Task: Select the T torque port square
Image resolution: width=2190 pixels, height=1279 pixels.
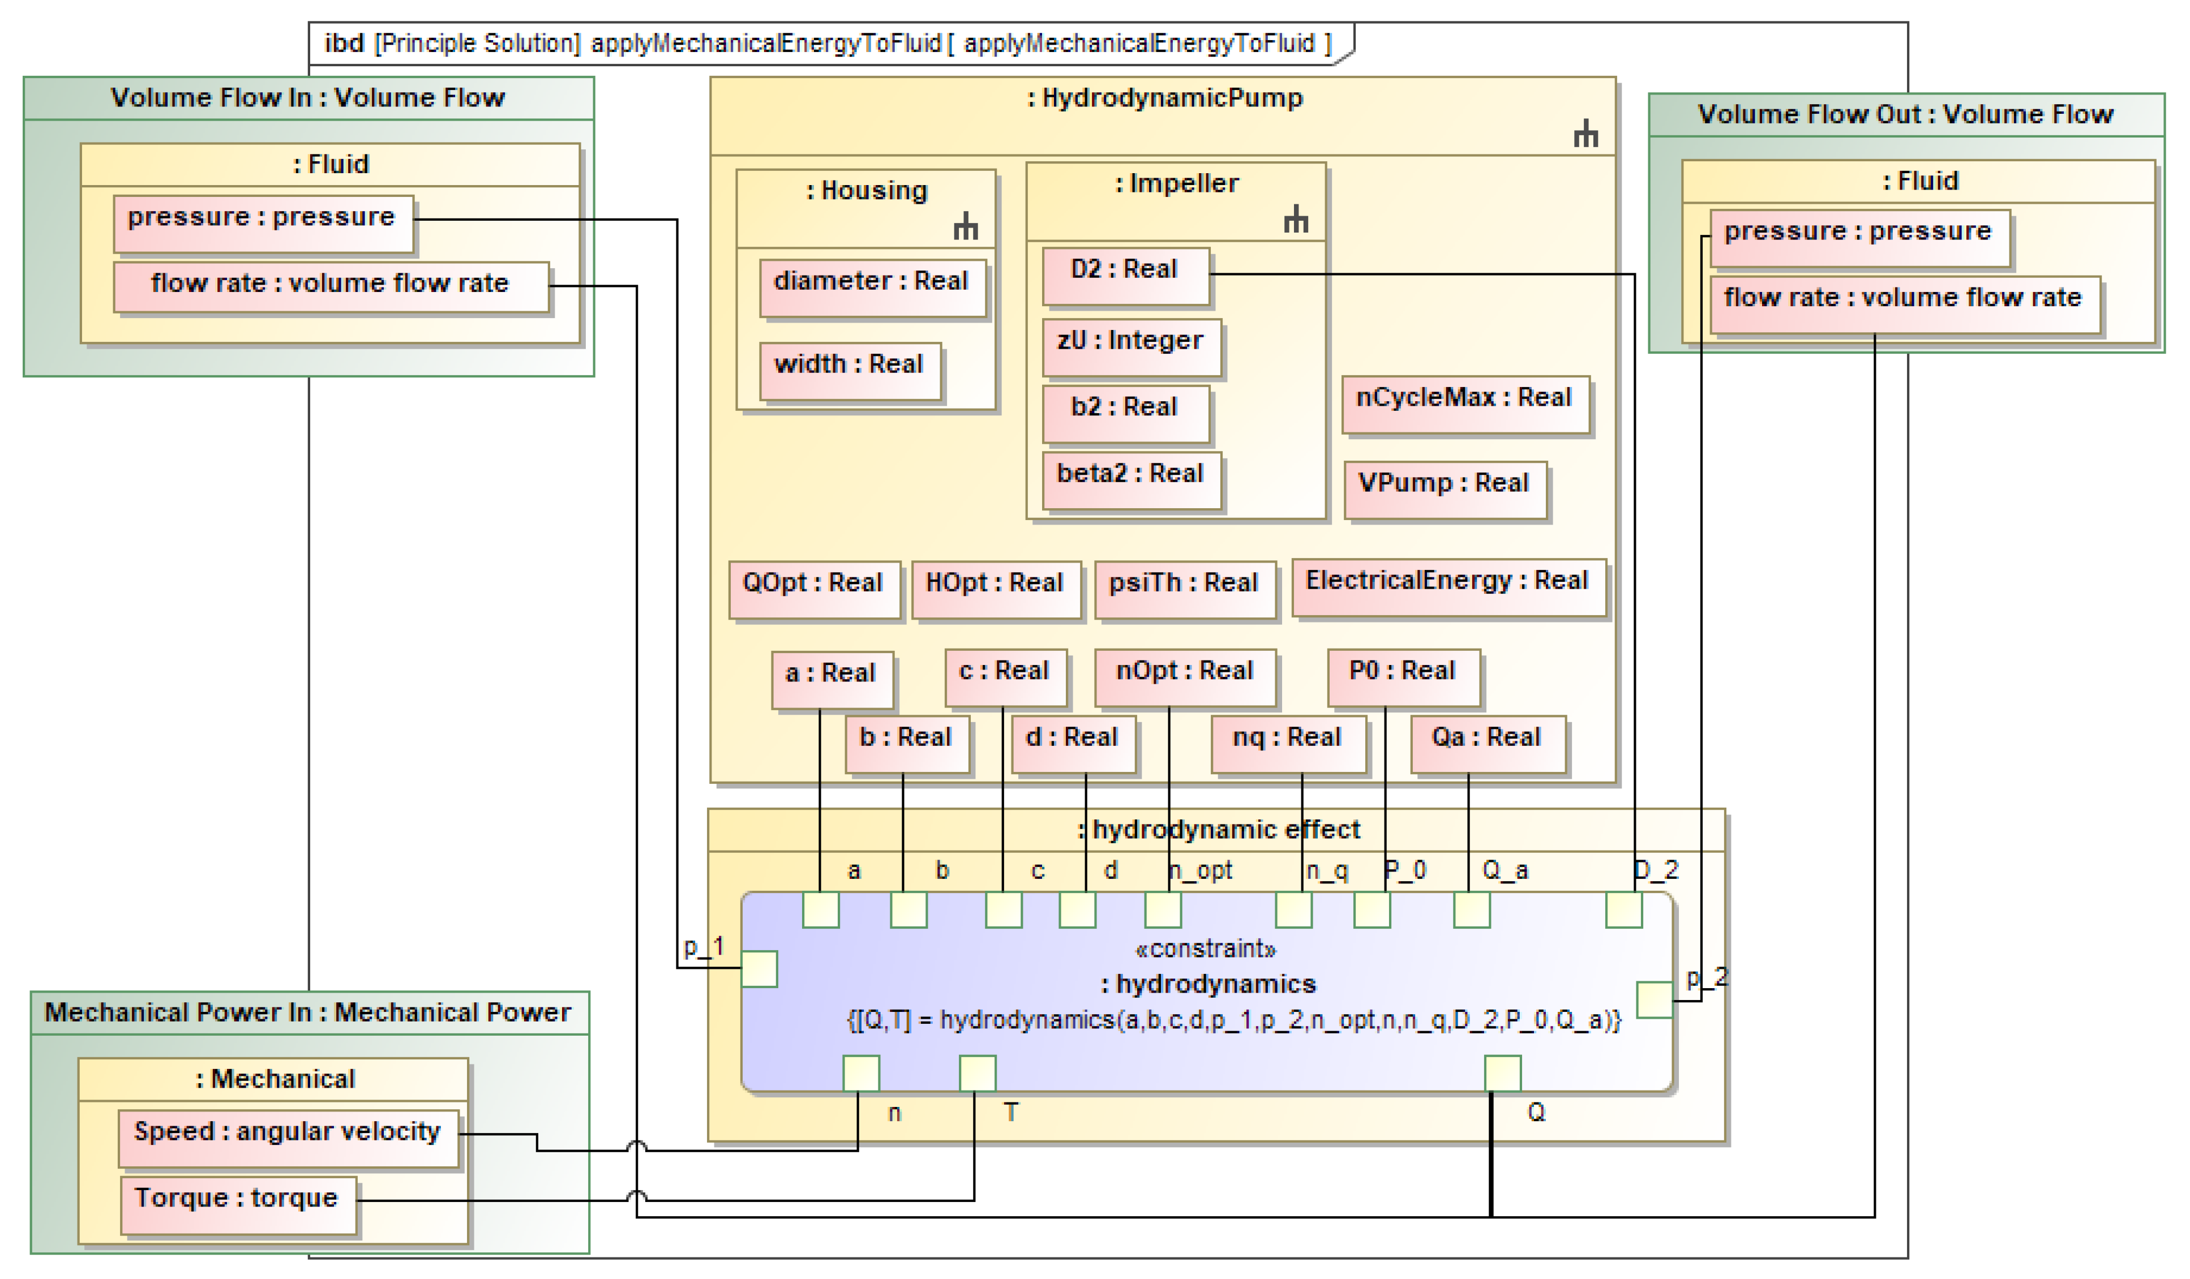Action: [977, 1073]
